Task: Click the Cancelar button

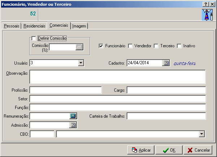Action: 198,150
